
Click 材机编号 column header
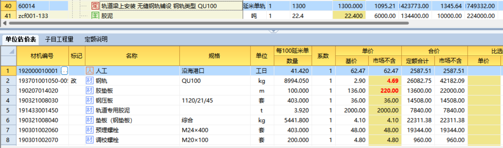[x=42, y=56]
